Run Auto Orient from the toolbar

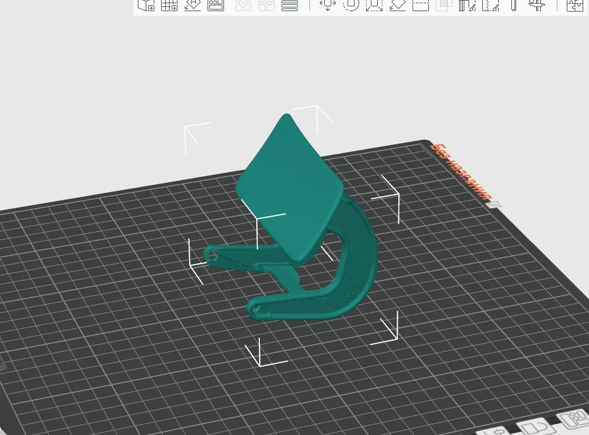coord(192,5)
